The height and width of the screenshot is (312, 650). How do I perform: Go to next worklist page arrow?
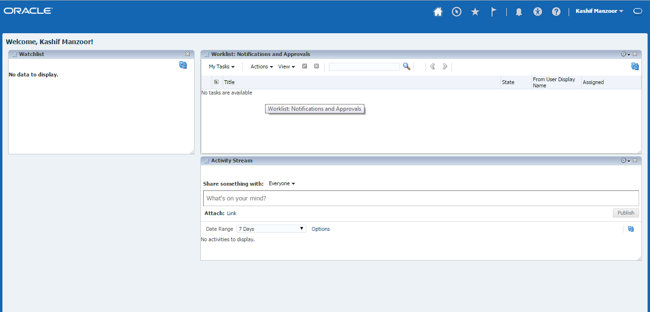click(x=445, y=66)
